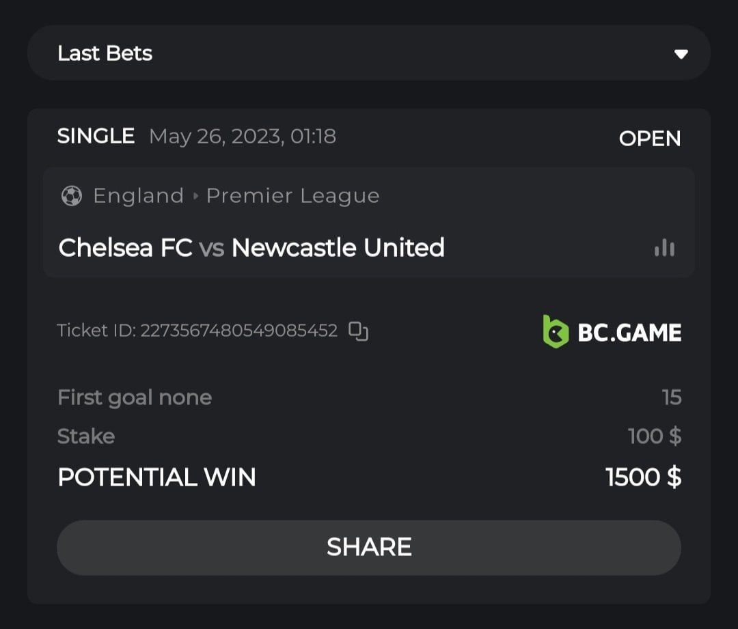This screenshot has height=629, width=738.
Task: Click the 1500 $ potential win amount
Action: (643, 477)
